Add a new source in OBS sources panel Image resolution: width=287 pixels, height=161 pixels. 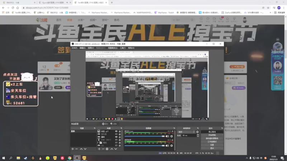[x=99, y=149]
